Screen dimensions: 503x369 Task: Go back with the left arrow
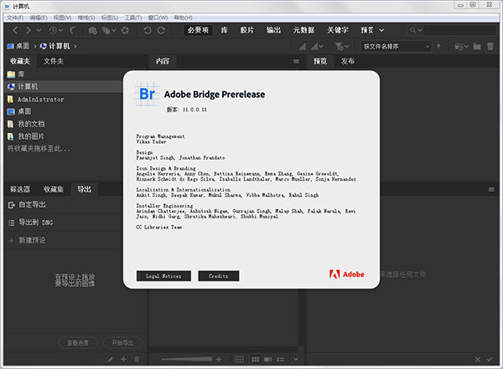tap(15, 30)
